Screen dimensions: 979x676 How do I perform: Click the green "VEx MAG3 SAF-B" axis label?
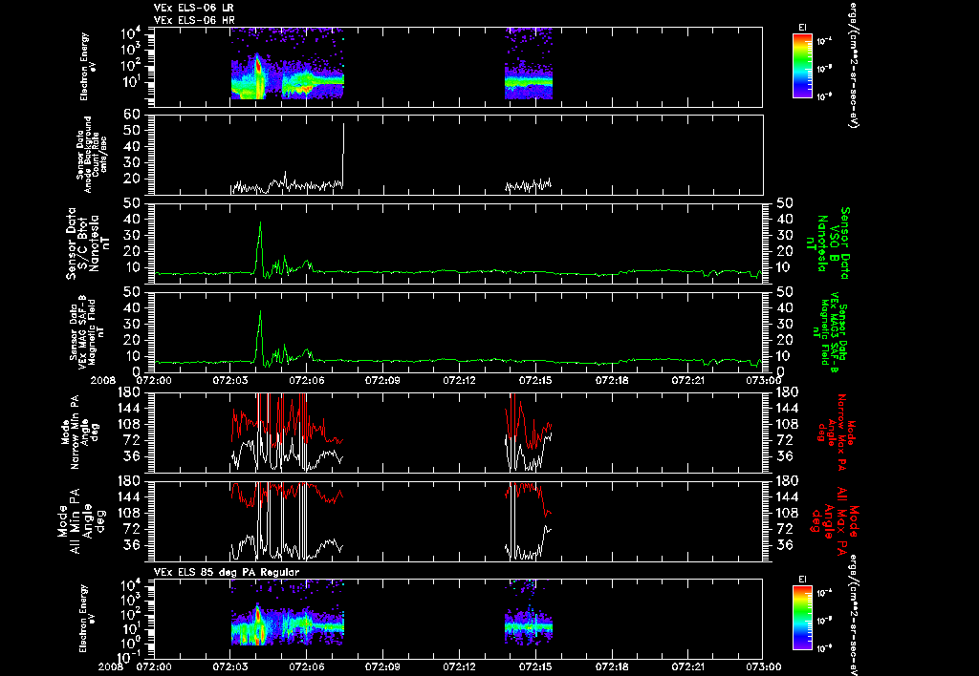point(833,333)
